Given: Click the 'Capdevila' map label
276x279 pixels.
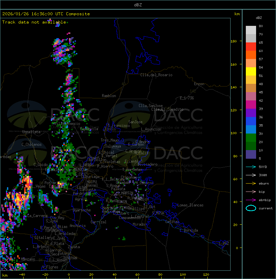Looking at the screenshot, I should point(89,129).
